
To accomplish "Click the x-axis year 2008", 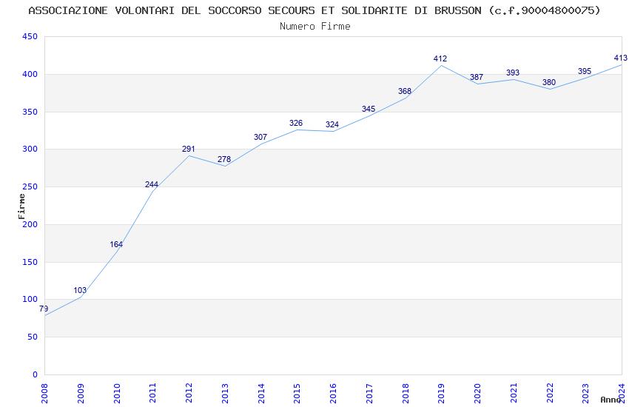I will (x=44, y=393).
